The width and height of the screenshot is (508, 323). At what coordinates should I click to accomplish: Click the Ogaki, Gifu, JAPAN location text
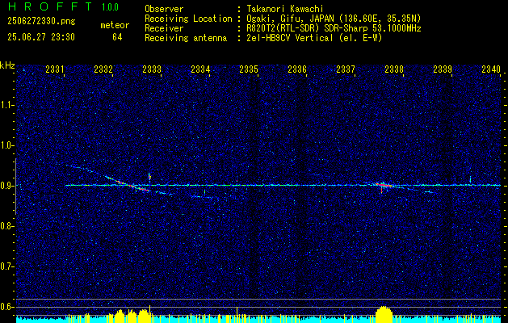tap(334, 19)
